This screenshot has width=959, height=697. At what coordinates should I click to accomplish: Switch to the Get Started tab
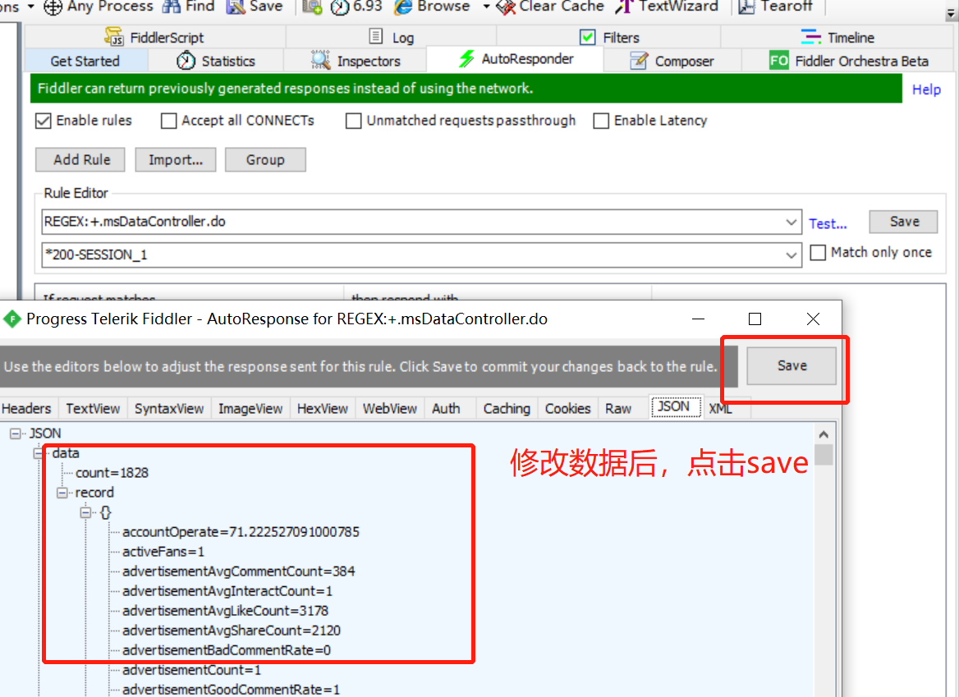tap(85, 61)
